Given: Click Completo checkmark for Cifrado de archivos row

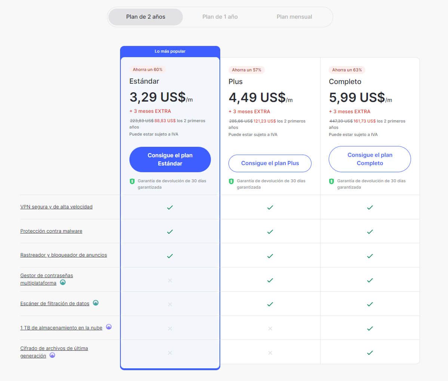Looking at the screenshot, I should (370, 353).
